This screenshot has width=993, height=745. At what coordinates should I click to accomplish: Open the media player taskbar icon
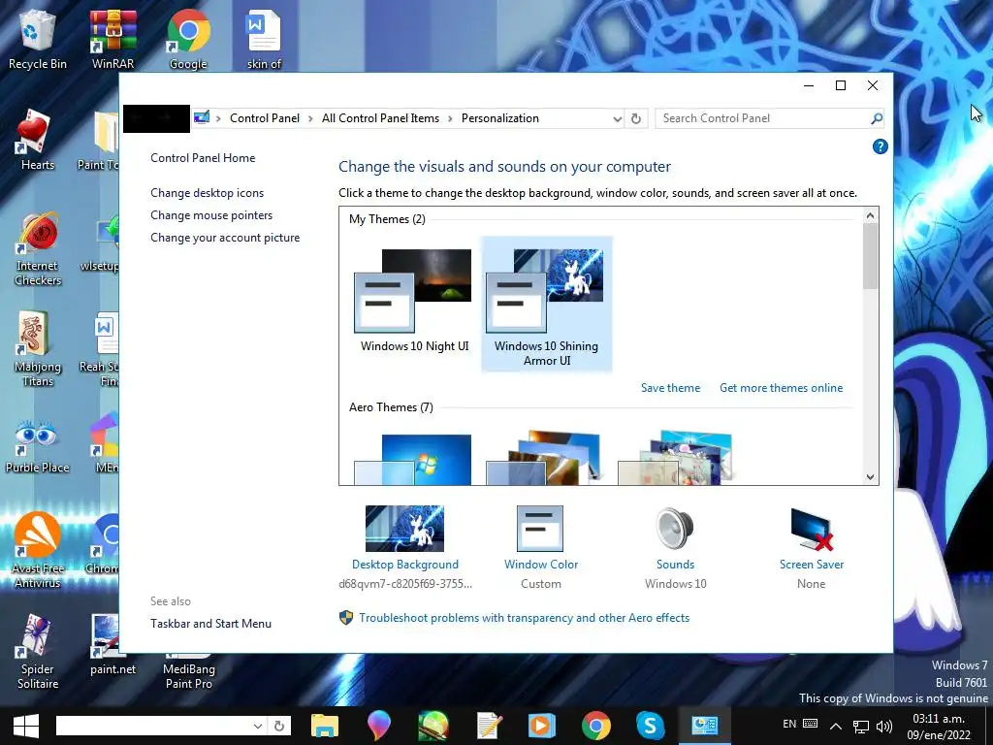click(542, 726)
